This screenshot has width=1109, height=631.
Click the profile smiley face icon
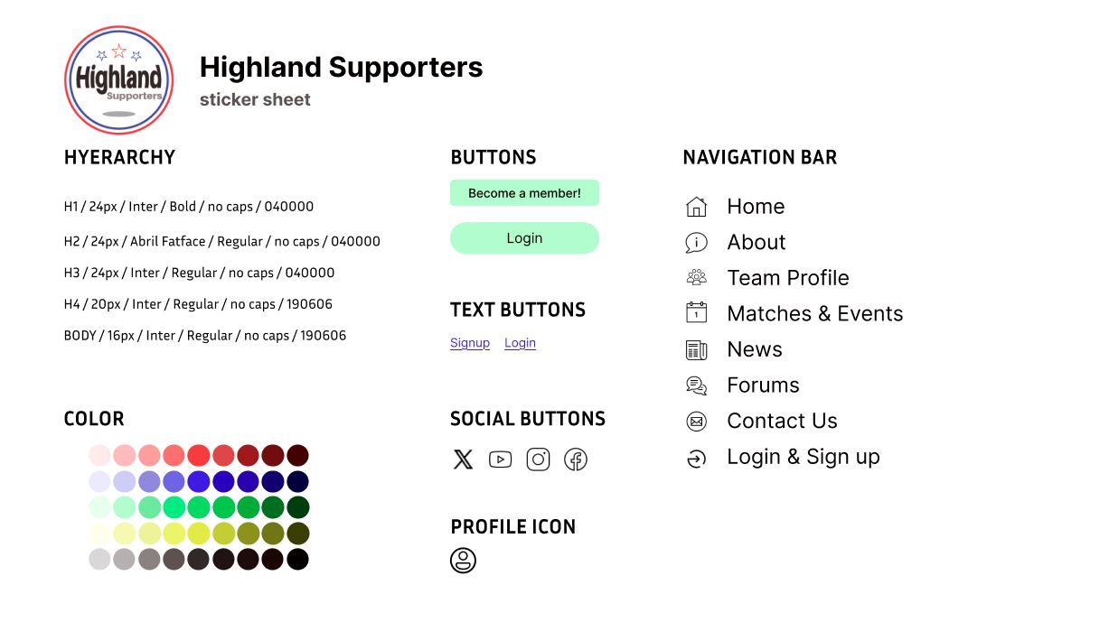463,561
